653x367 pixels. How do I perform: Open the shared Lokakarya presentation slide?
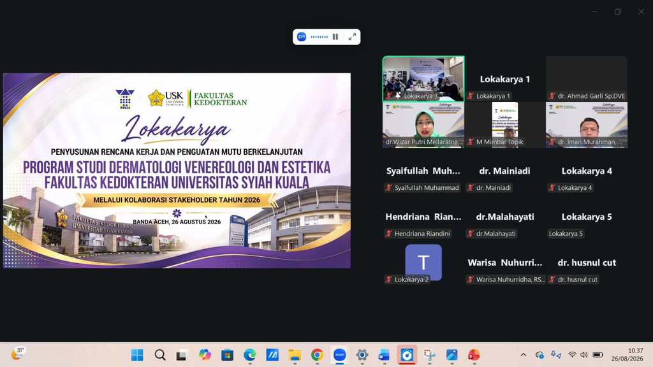pos(177,171)
